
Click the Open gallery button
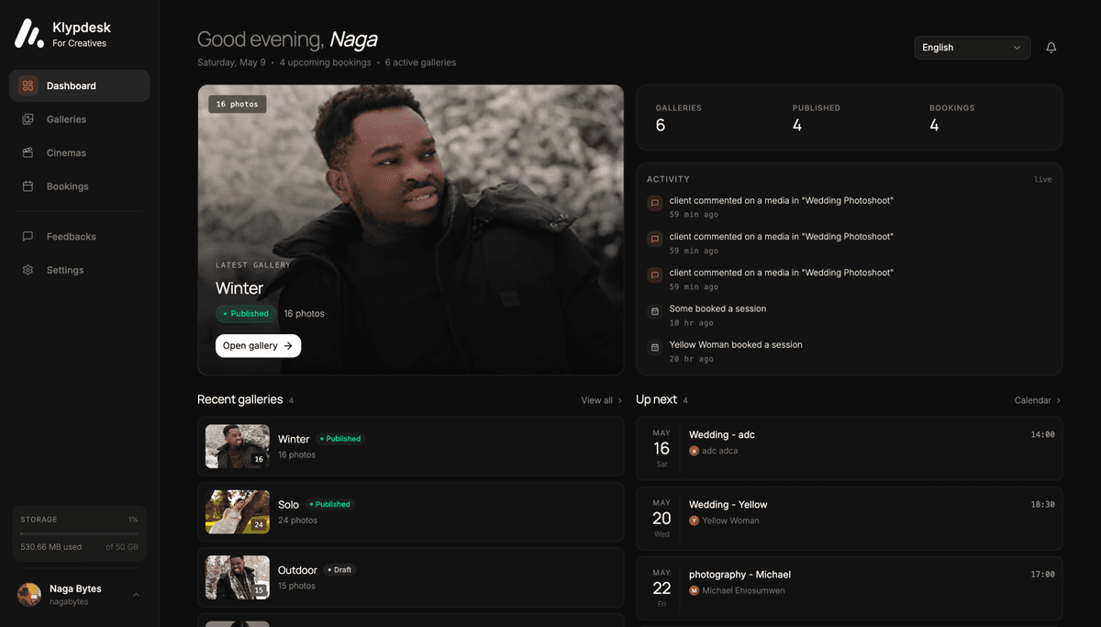[x=258, y=346]
